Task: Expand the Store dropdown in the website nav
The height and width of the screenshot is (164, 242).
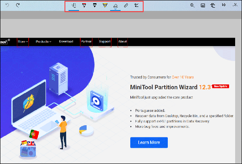Action: 23,42
